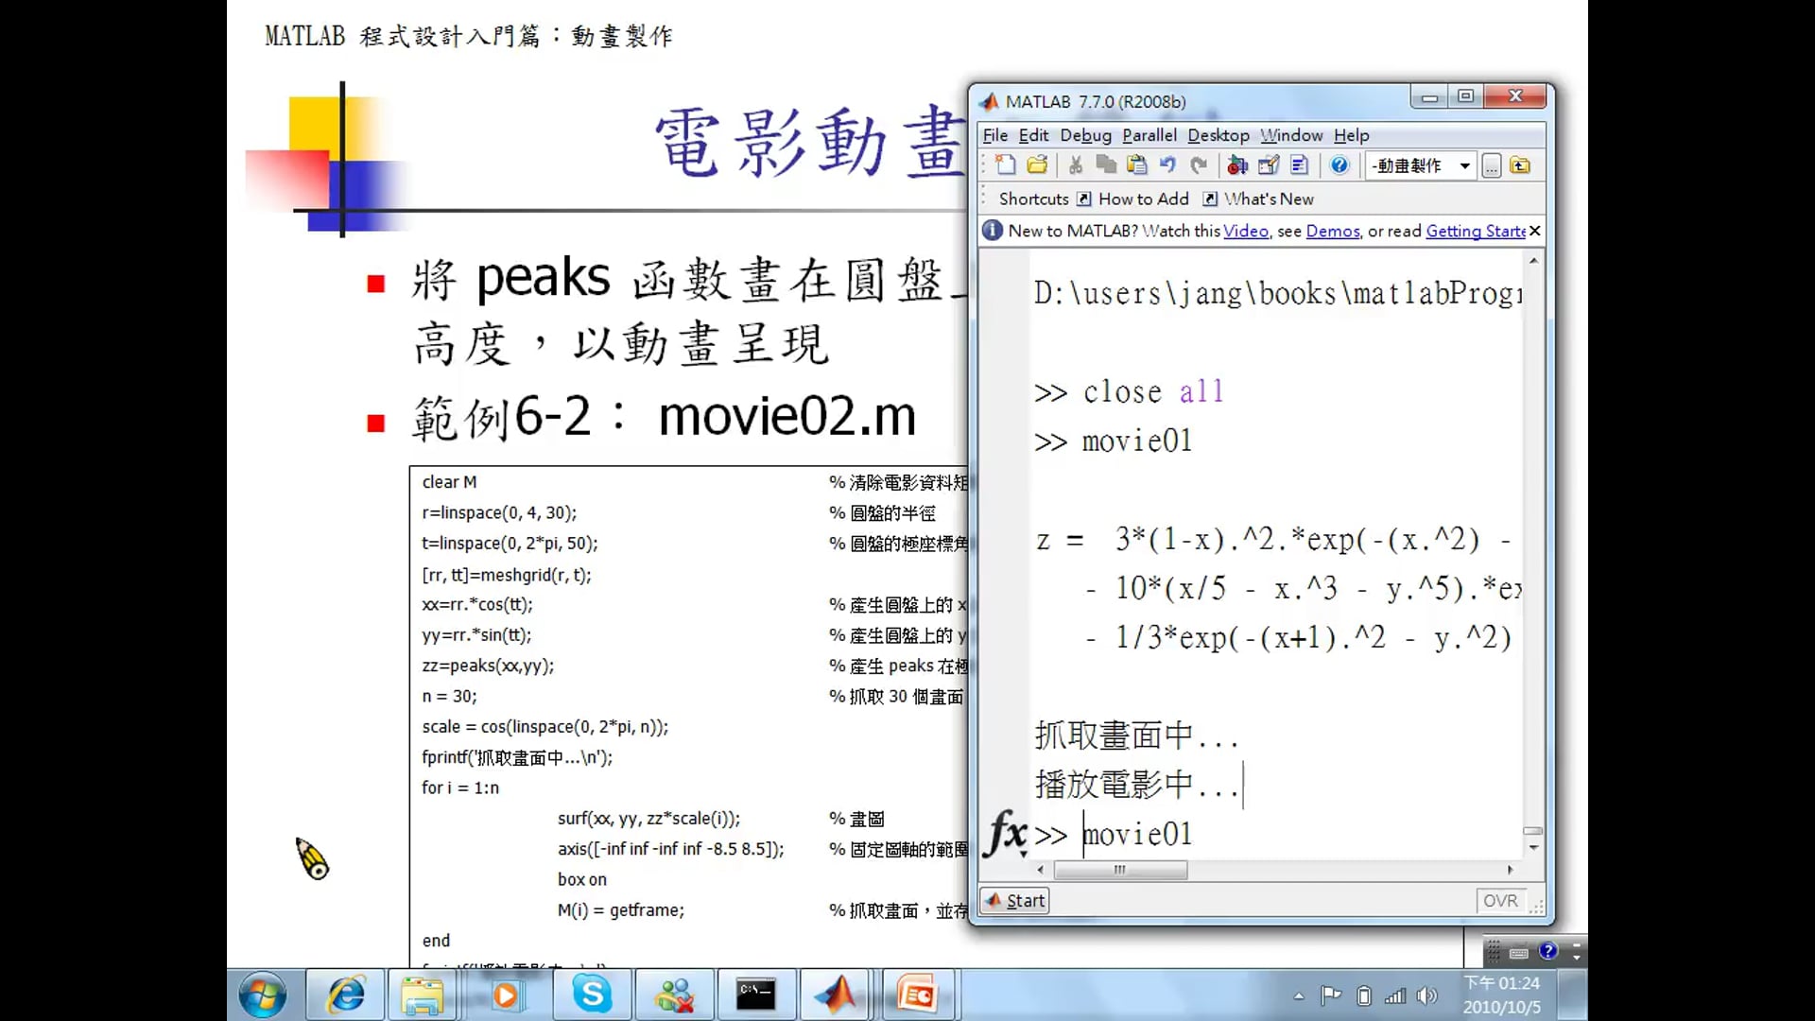Click the Demos link in the notification bar
The height and width of the screenshot is (1021, 1815).
[1333, 231]
